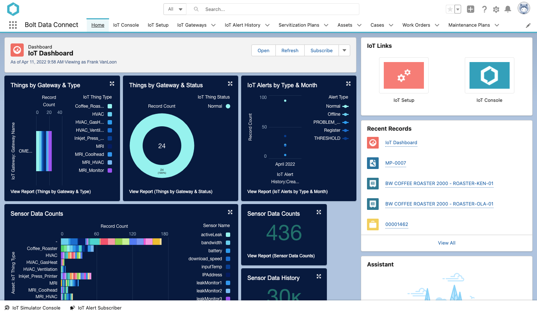Click View All recent records link

[447, 243]
